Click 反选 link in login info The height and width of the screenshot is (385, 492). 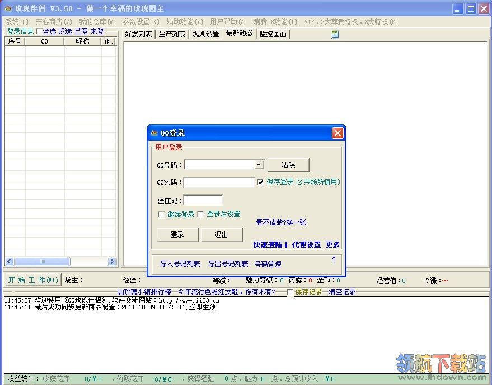click(x=65, y=31)
